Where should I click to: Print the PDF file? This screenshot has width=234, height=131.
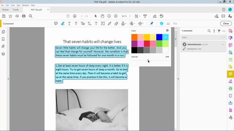click(24, 16)
